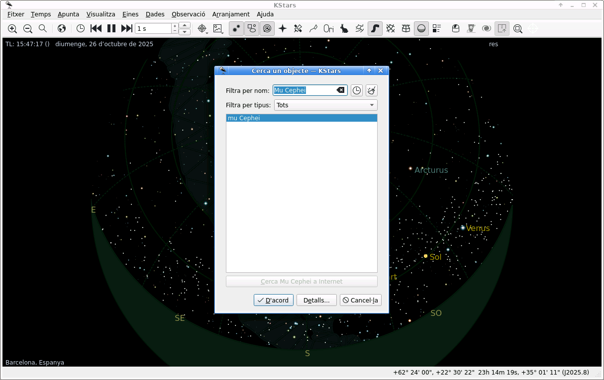Open the pointing target dropdown arrow

206,31
